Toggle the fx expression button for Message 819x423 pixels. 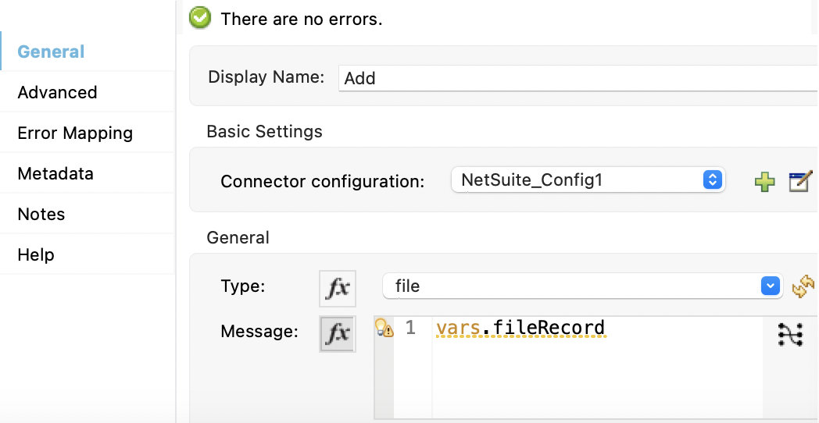338,333
